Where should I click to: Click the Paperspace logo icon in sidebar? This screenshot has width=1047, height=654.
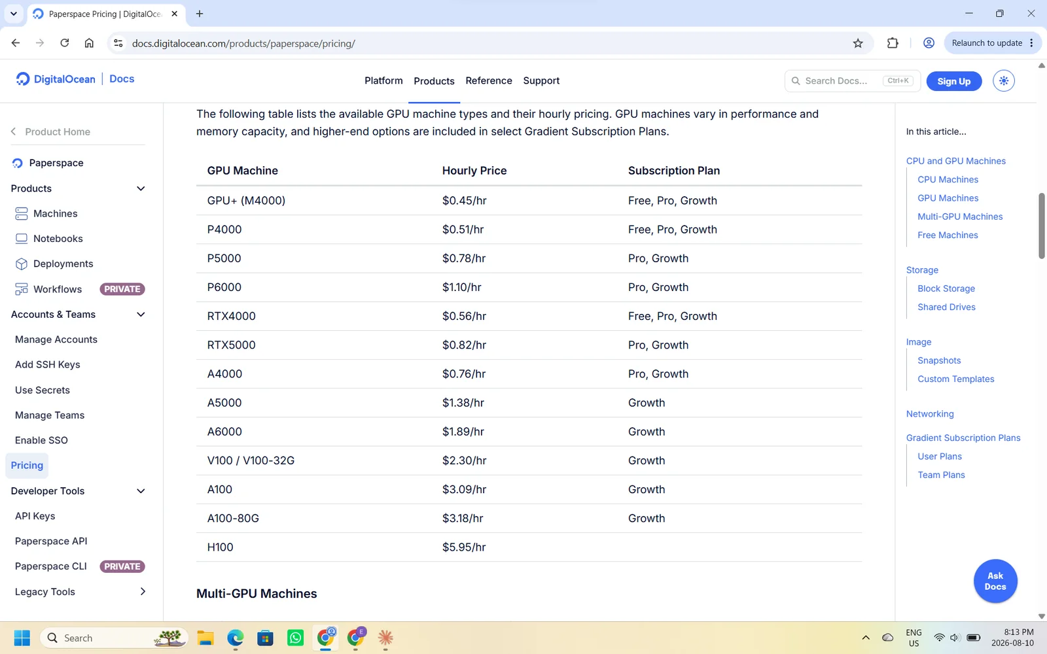(18, 163)
